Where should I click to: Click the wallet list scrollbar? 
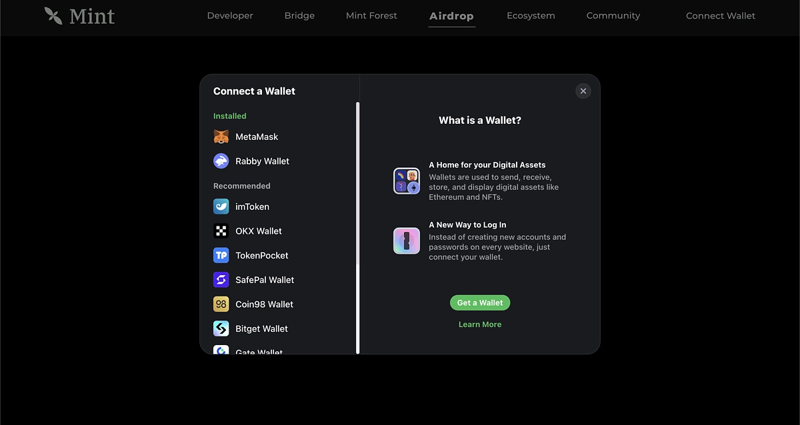coord(358,227)
